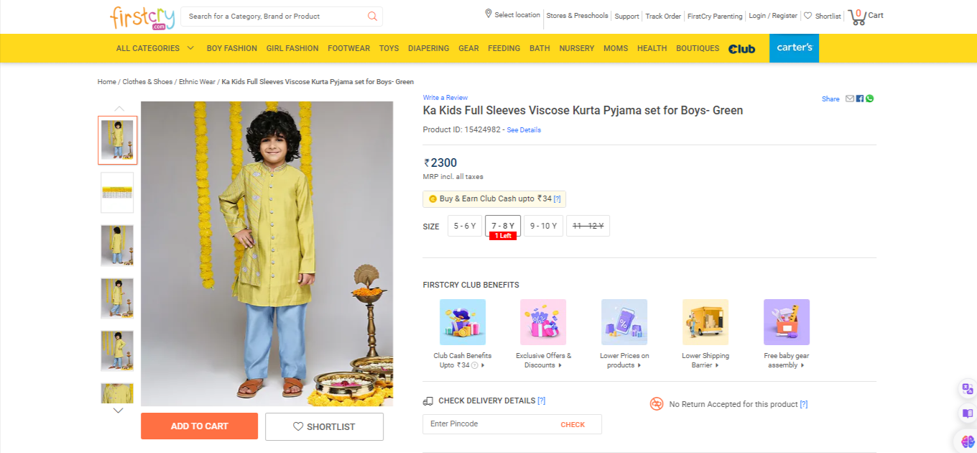Click the translate floating icon

point(967,389)
